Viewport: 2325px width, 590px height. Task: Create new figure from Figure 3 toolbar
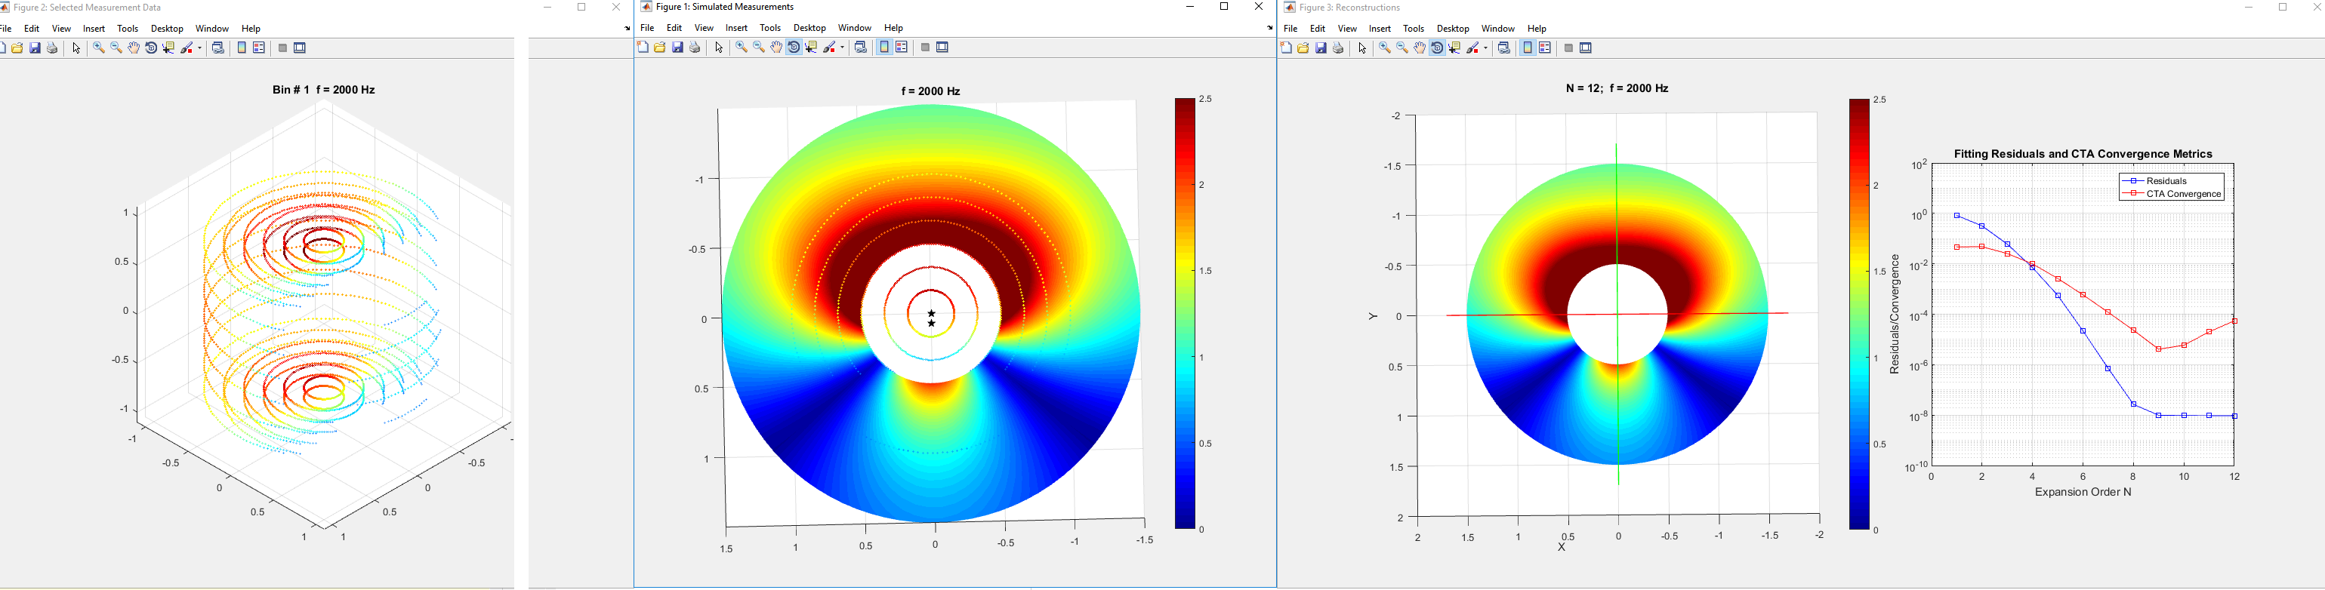tap(1286, 48)
